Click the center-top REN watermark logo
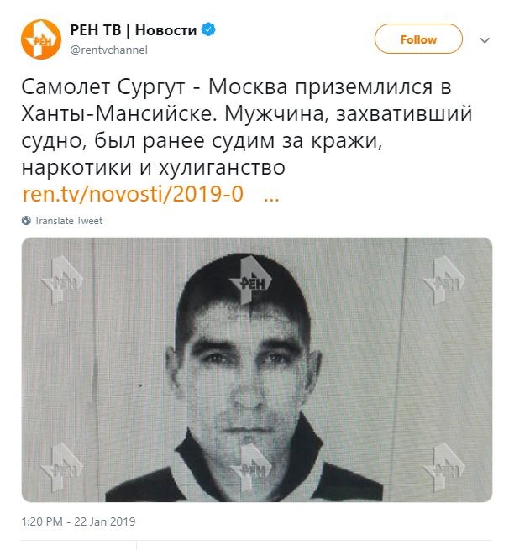509x550 pixels. click(x=250, y=280)
